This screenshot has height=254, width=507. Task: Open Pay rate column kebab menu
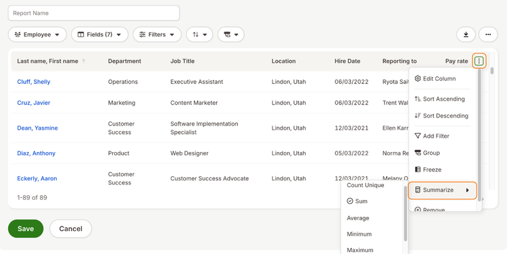point(479,61)
